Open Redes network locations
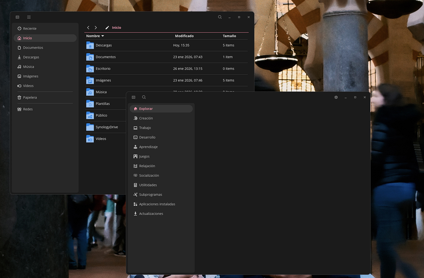The width and height of the screenshot is (424, 278). (x=28, y=109)
